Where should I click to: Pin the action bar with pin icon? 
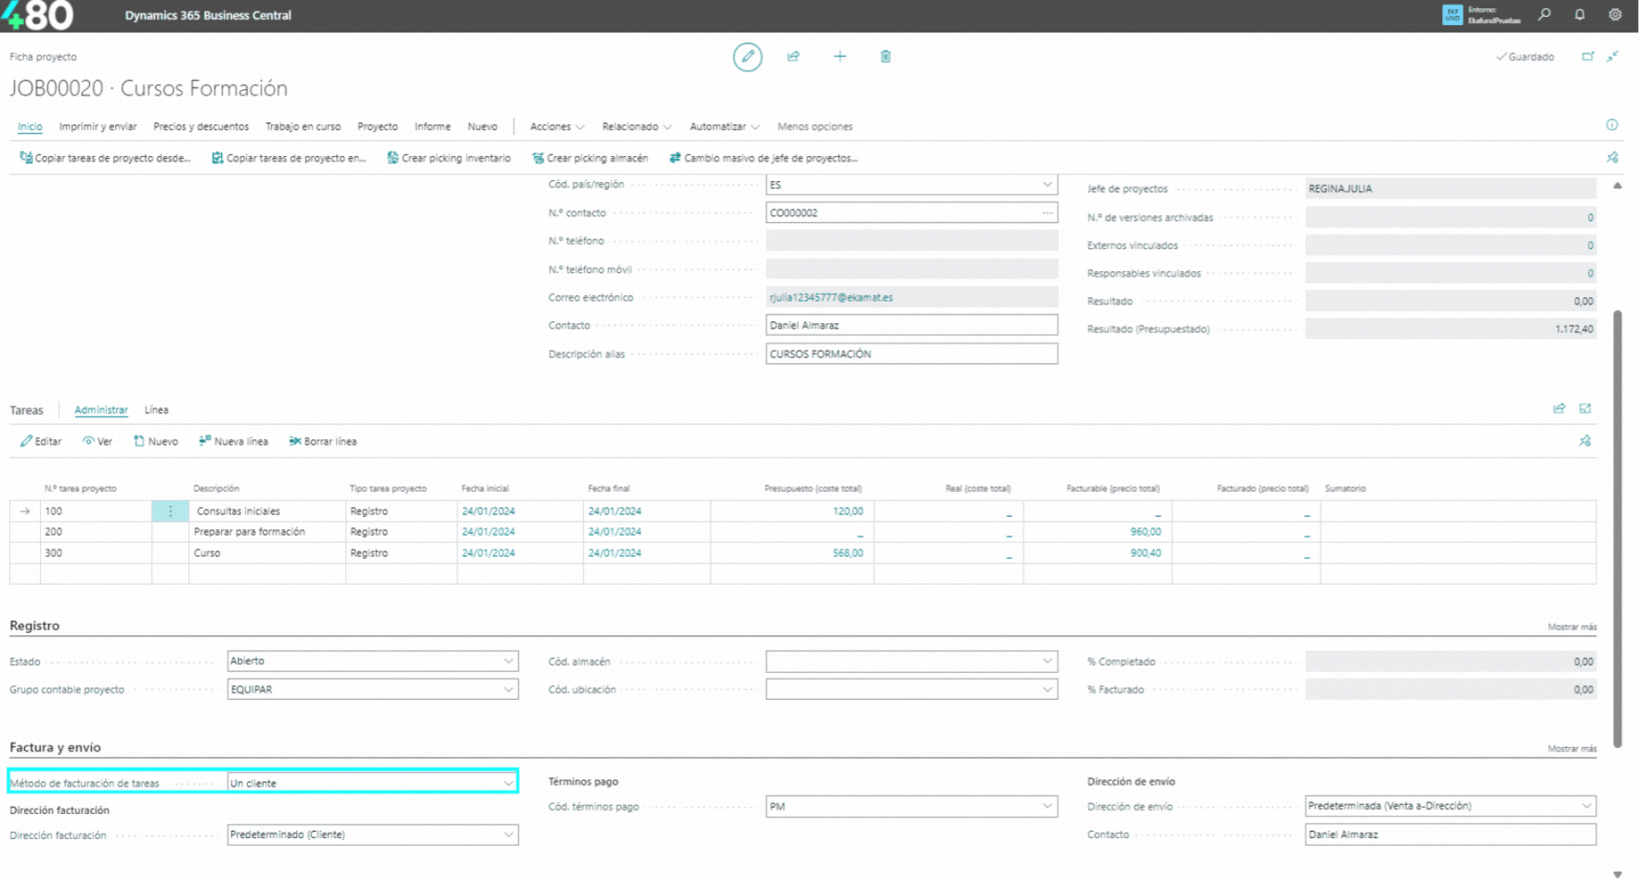(1612, 158)
